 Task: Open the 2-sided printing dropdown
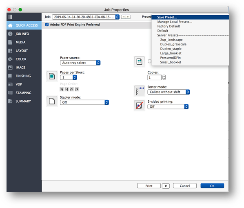(168, 106)
